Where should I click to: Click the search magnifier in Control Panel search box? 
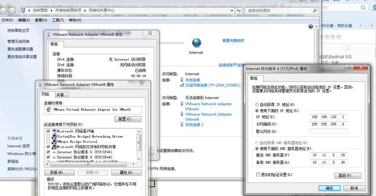tap(315, 10)
